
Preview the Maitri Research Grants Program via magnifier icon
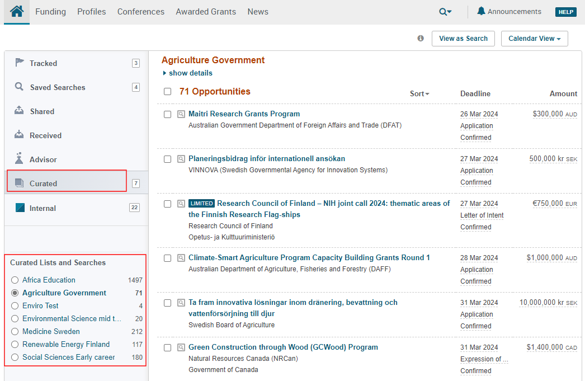[x=181, y=114]
